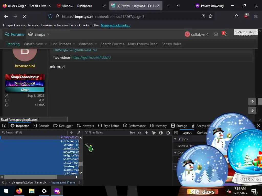Close the developer tools panel

[x=258, y=126]
